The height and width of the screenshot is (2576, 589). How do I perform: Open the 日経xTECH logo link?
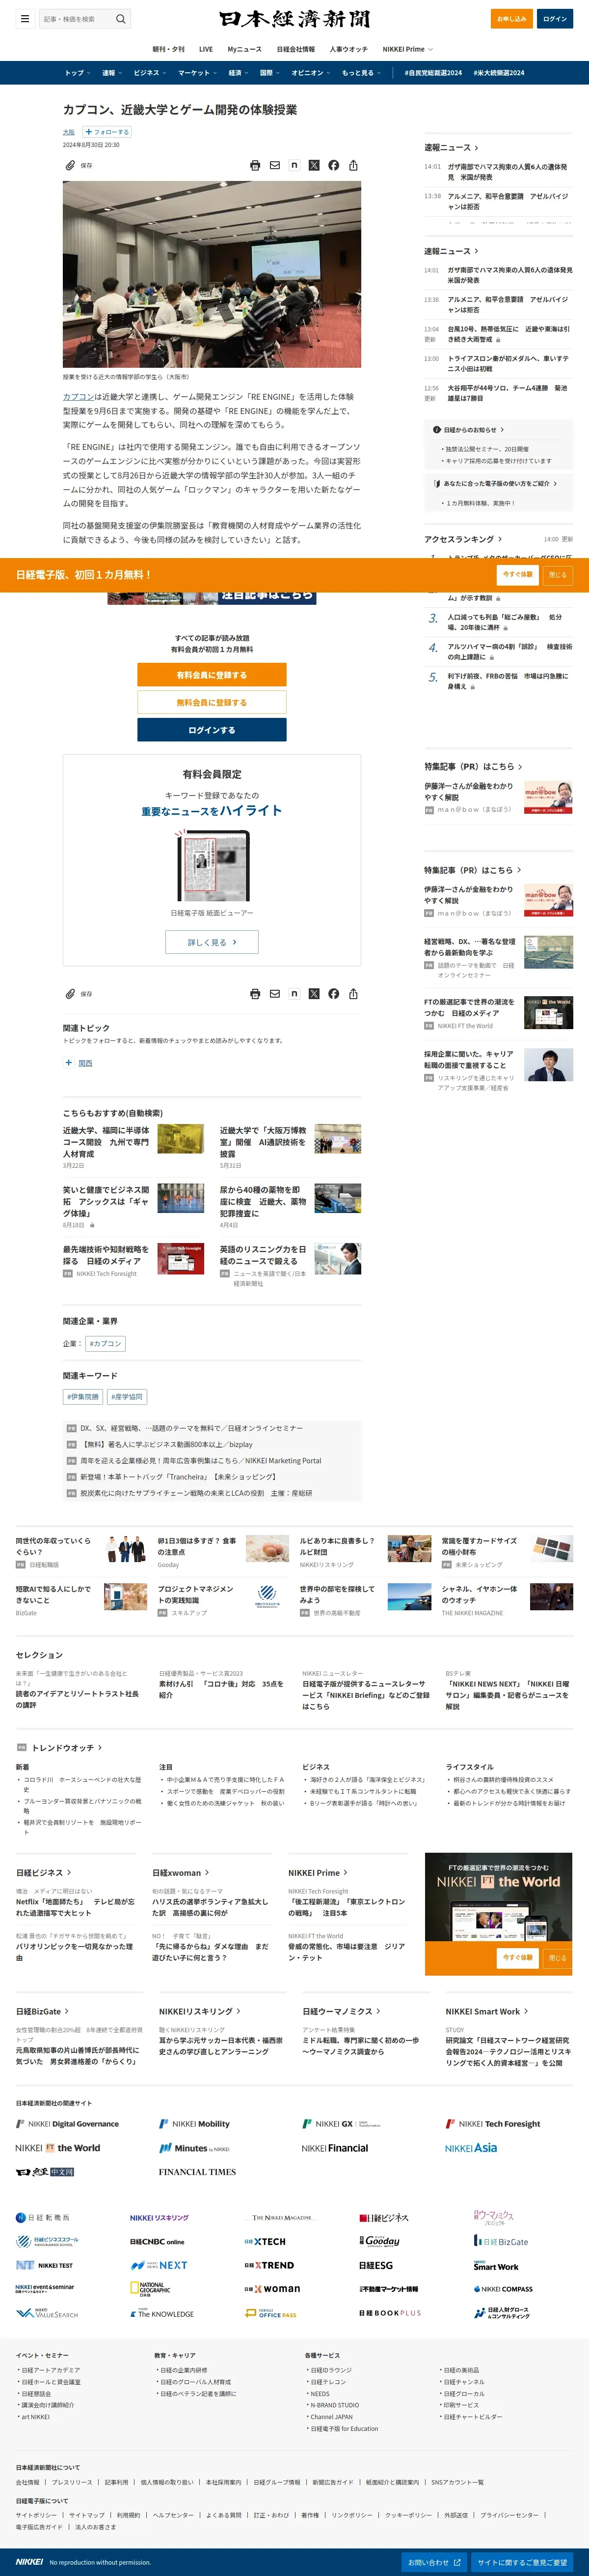pyautogui.click(x=266, y=2241)
